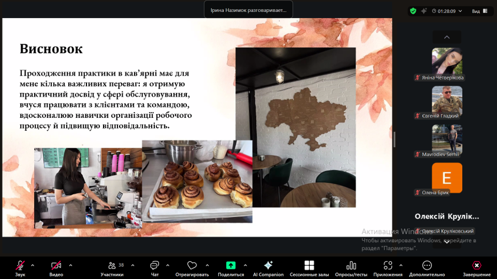Open AI Companion
The height and width of the screenshot is (279, 497).
[x=268, y=268]
